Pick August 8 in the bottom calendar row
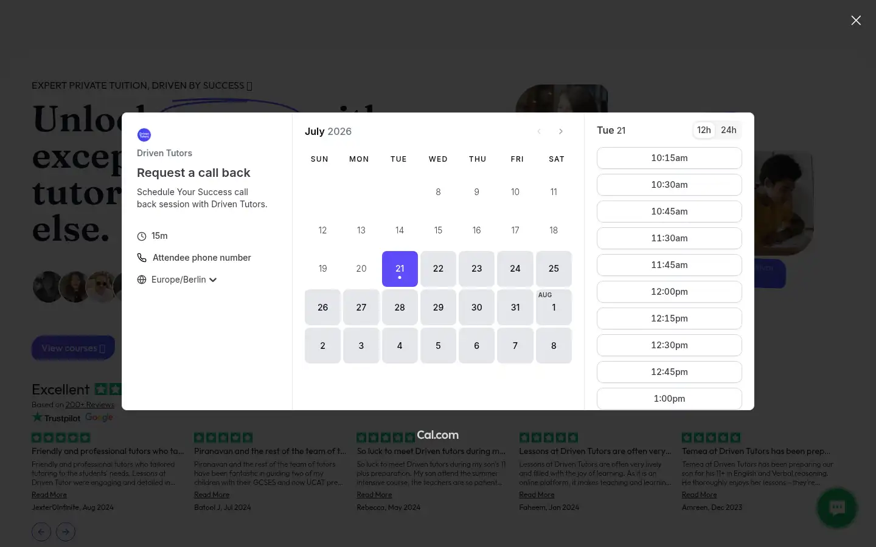 [554, 346]
